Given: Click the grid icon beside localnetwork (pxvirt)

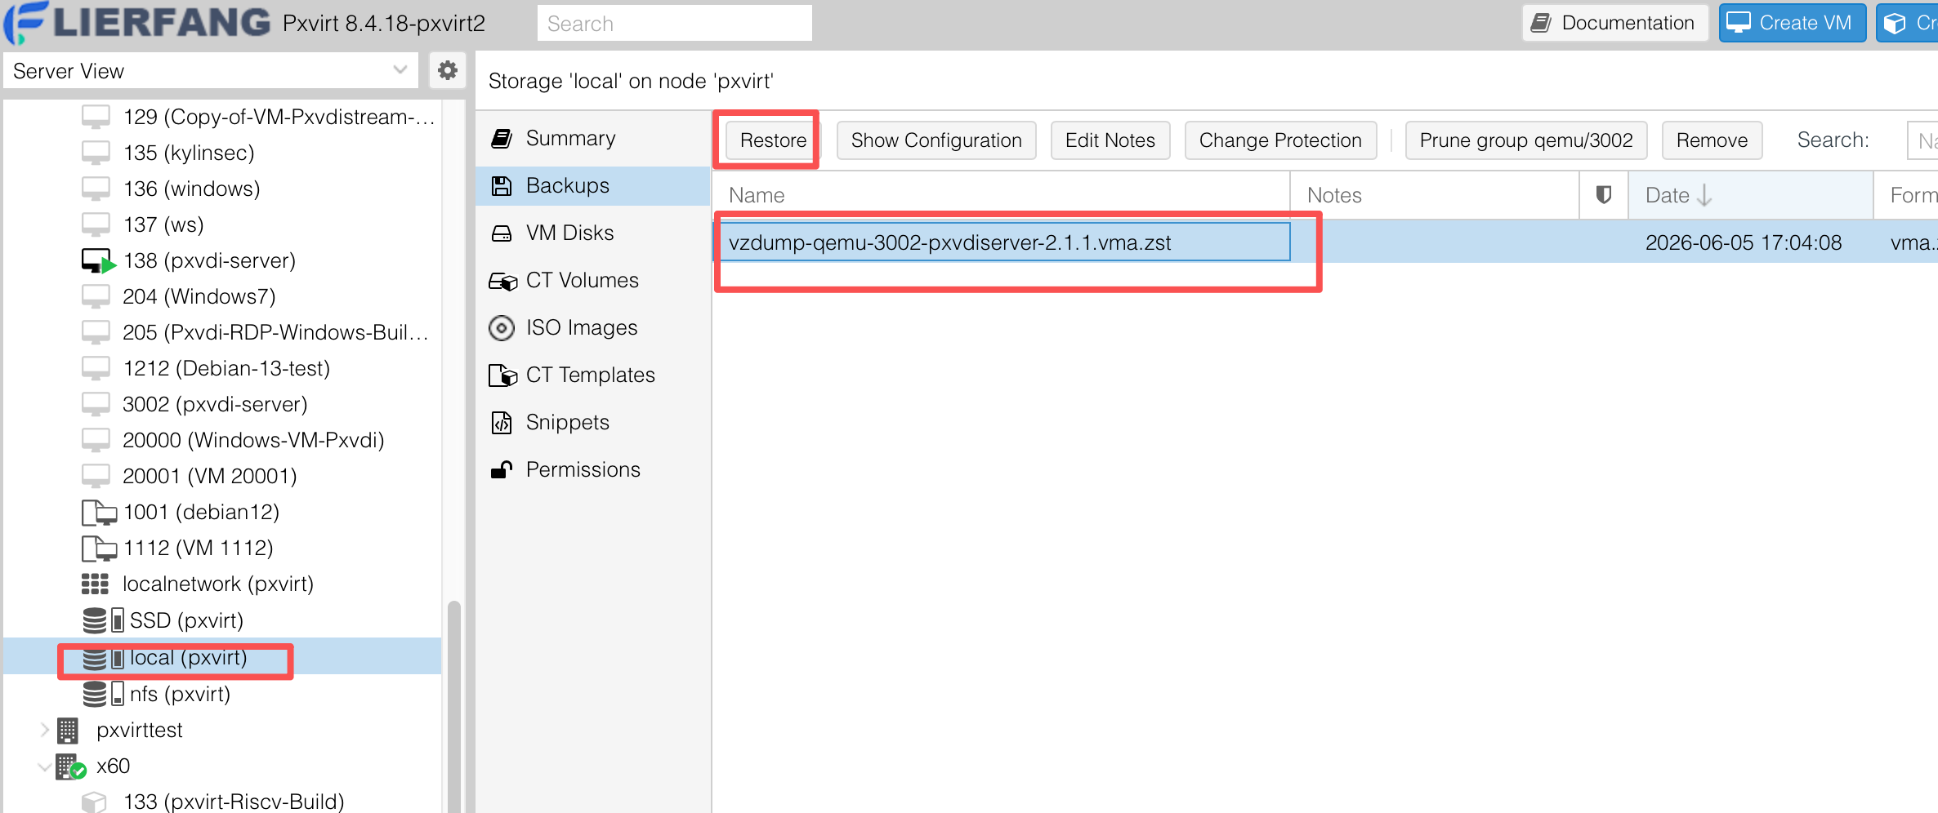Looking at the screenshot, I should click(x=95, y=584).
